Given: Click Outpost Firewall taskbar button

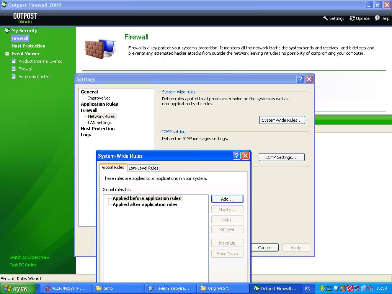Looking at the screenshot, I should pyautogui.click(x=275, y=288).
